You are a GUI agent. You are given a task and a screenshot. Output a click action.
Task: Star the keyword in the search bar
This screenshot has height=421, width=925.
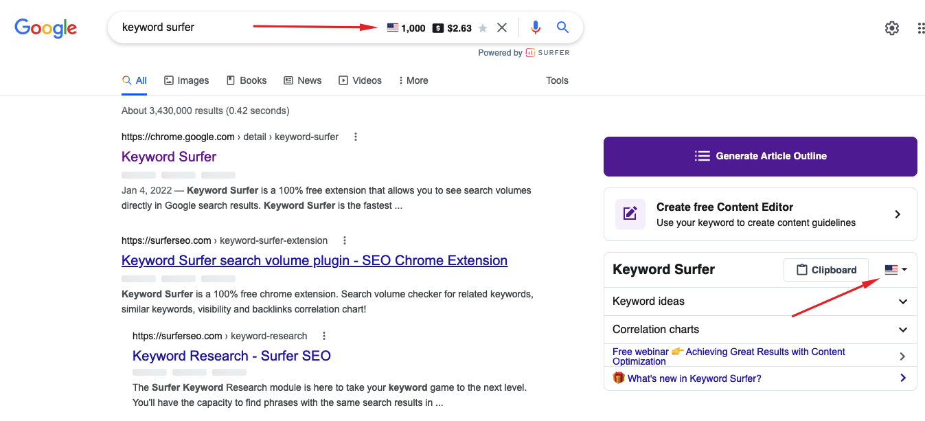click(483, 27)
